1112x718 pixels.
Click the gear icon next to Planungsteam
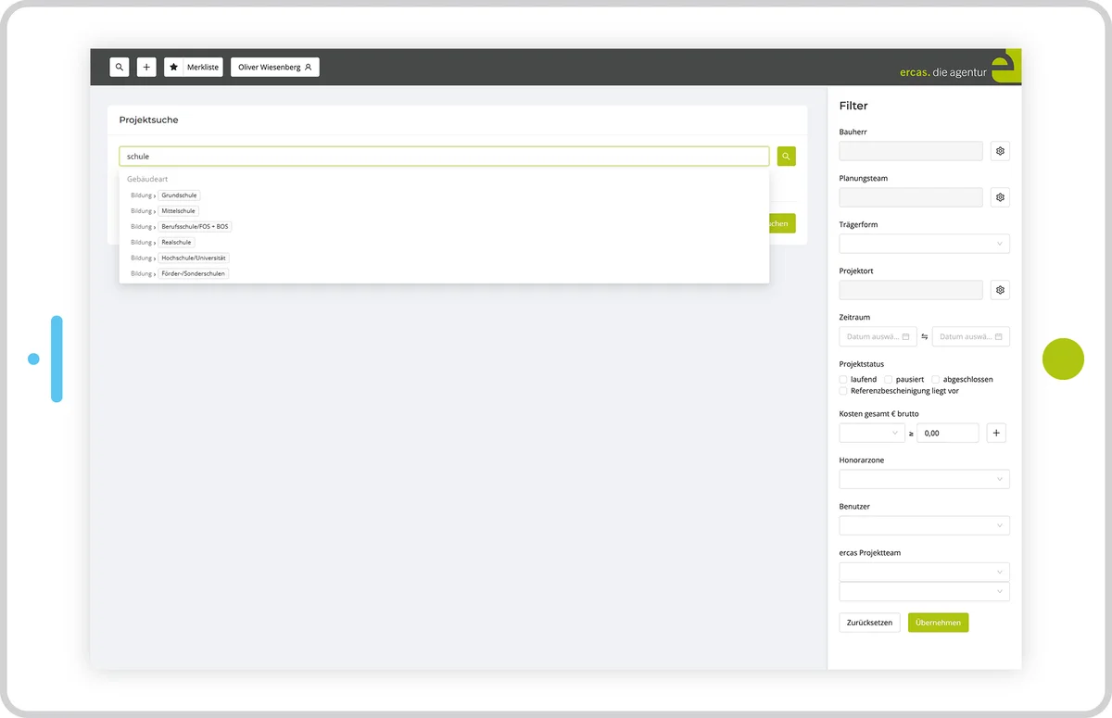tap(999, 197)
